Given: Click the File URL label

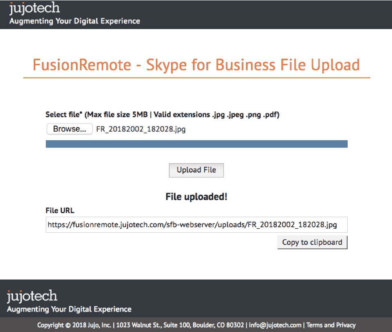Looking at the screenshot, I should (x=60, y=211).
